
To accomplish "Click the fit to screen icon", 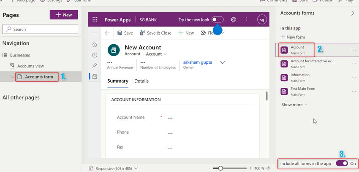I will click(269, 168).
